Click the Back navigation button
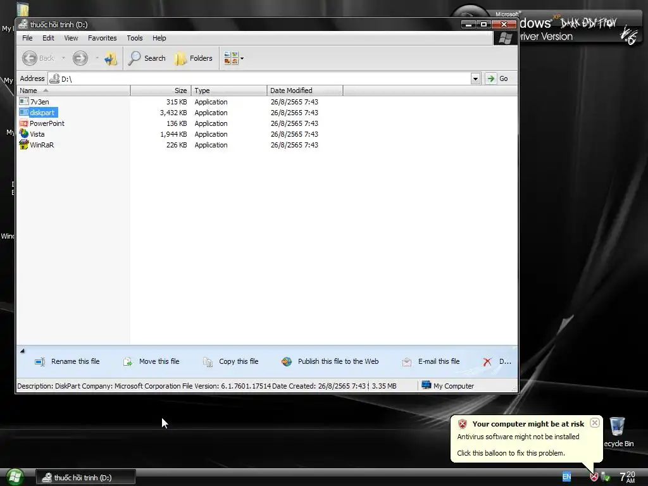The width and height of the screenshot is (648, 486). [x=38, y=58]
